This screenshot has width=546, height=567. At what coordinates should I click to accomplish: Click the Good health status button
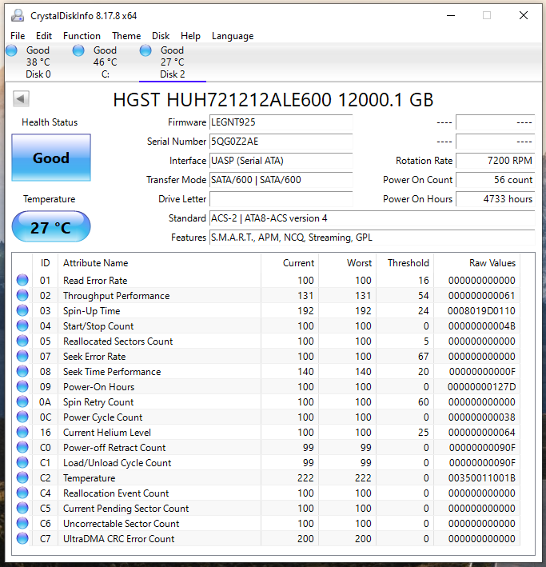[x=51, y=158]
